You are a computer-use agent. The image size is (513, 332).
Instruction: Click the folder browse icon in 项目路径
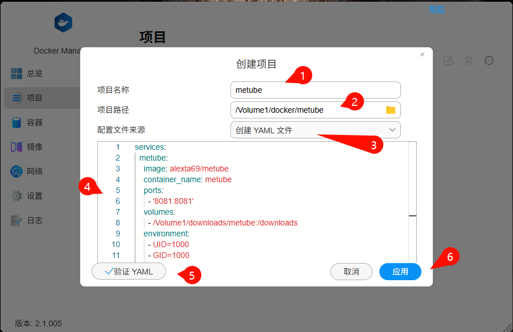coord(391,110)
